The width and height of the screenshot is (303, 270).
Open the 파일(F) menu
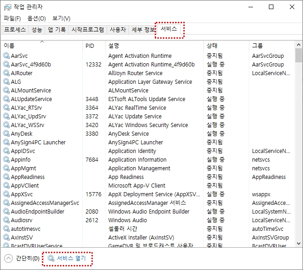pos(12,19)
